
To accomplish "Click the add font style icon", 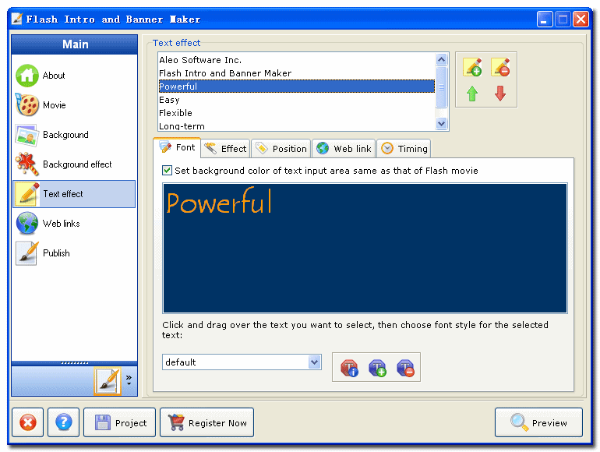I will [x=377, y=367].
